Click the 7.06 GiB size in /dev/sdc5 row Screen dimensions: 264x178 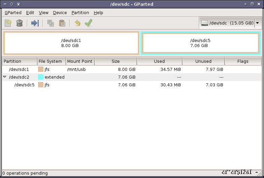(x=126, y=85)
